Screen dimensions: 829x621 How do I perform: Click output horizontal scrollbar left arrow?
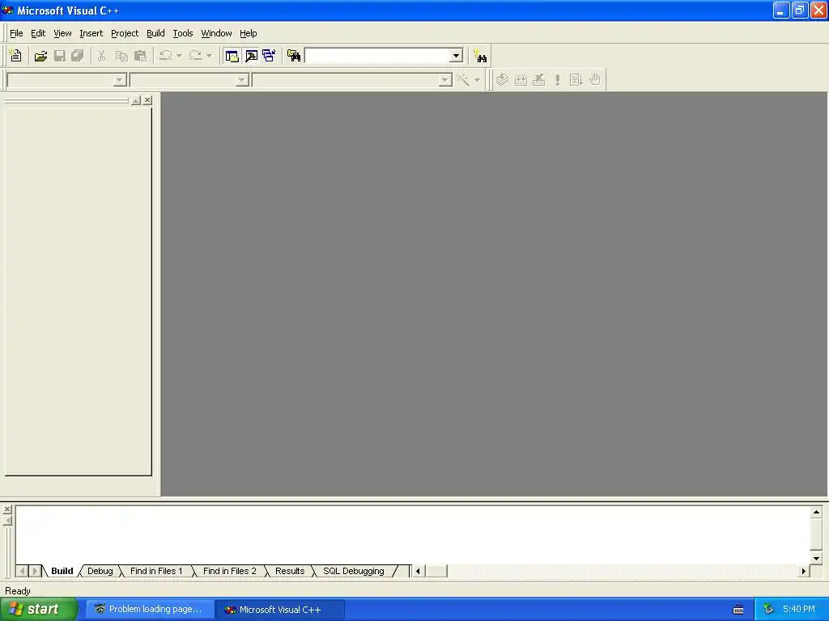point(418,571)
